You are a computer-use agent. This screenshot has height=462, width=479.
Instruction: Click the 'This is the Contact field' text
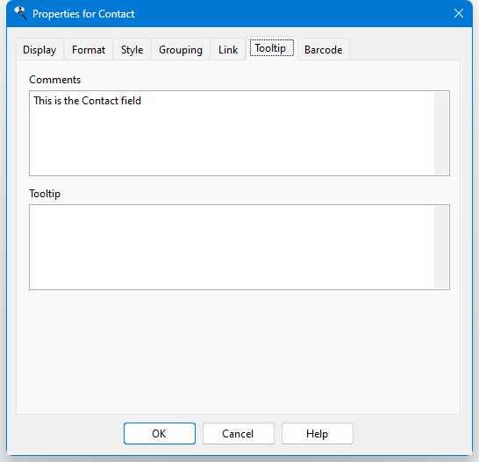[88, 101]
